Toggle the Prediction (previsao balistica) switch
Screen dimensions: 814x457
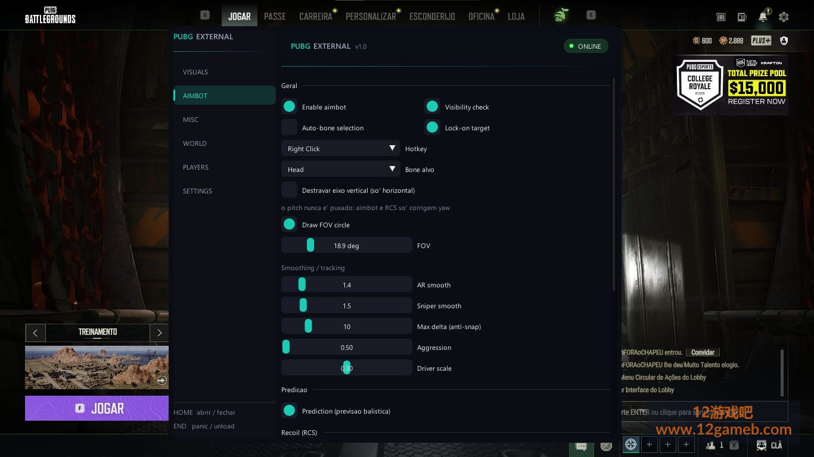pos(289,411)
